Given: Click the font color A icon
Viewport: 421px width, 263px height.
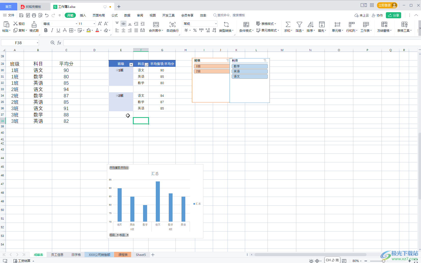Looking at the screenshot, I should (97, 30).
